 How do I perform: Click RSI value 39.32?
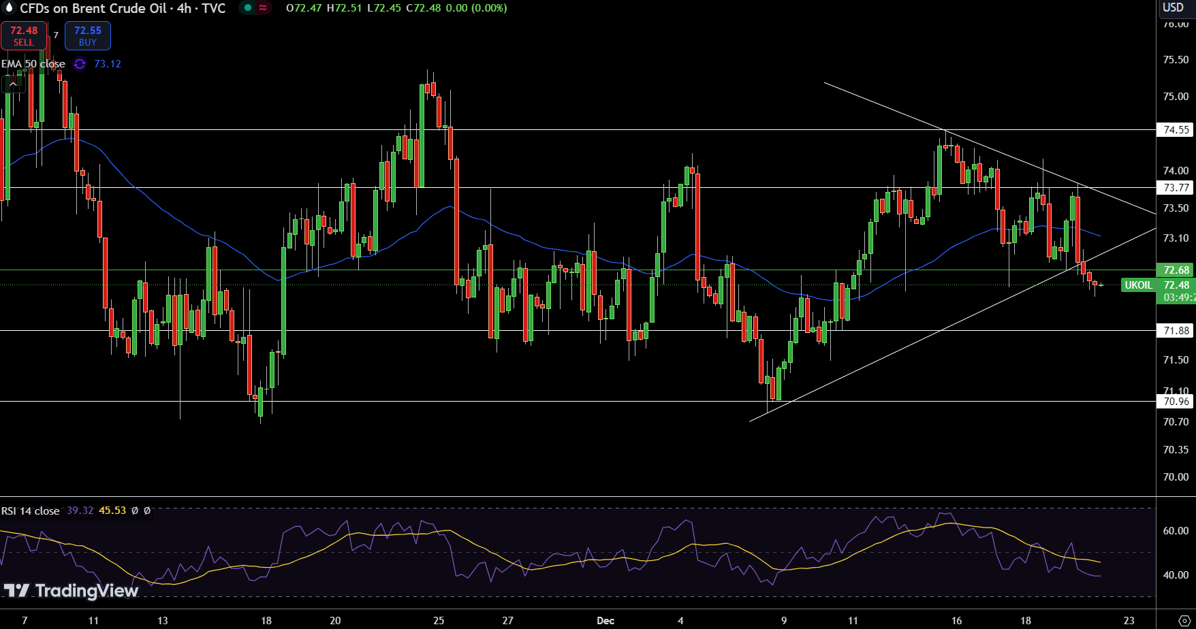point(80,511)
